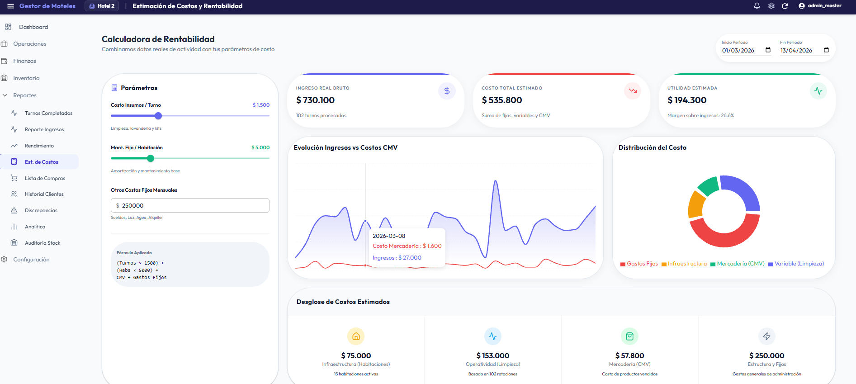Go to Gestor de Moteles home
This screenshot has height=384, width=856.
click(x=47, y=6)
